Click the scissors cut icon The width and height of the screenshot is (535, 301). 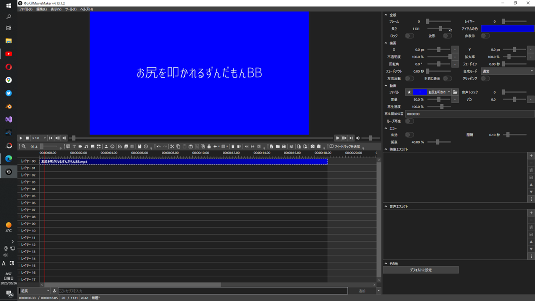(x=172, y=147)
